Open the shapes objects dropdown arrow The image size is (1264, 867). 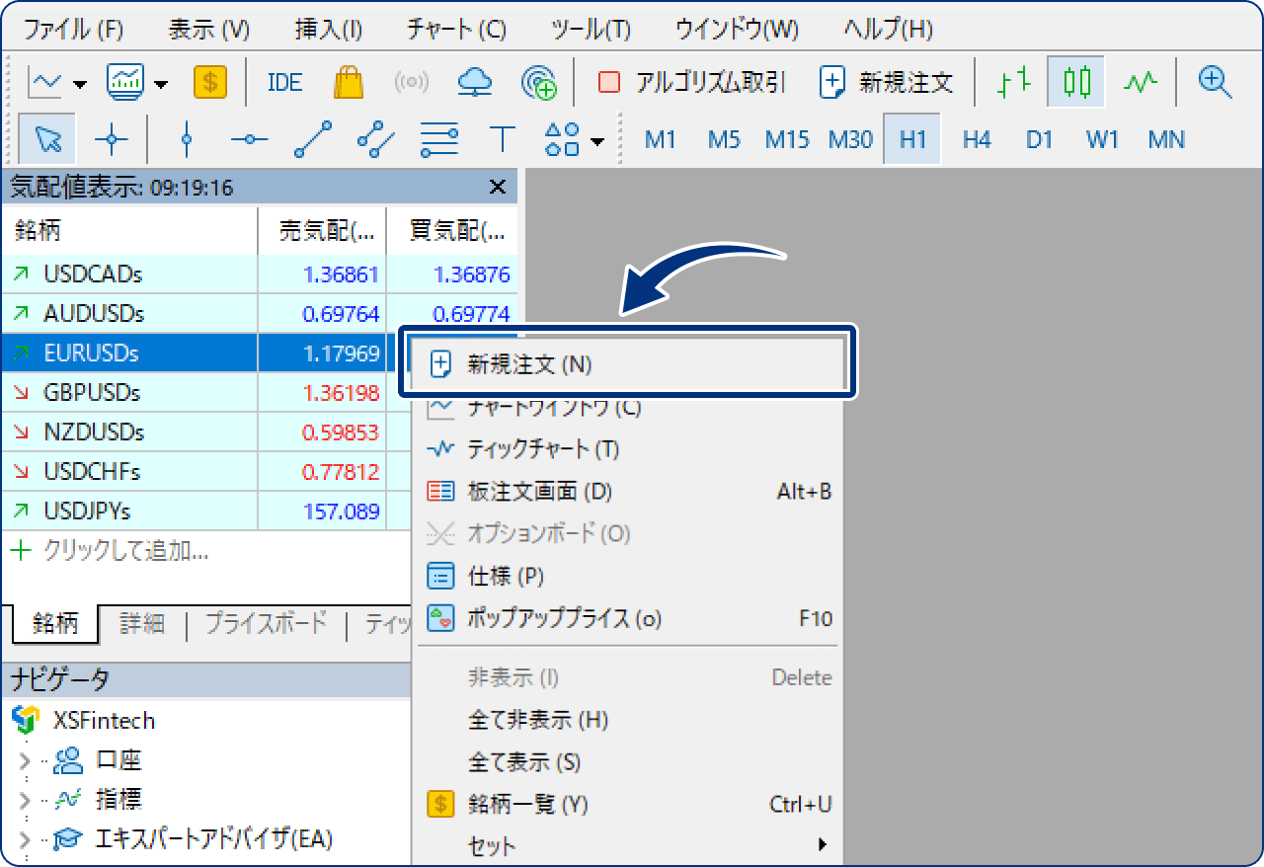coord(597,141)
